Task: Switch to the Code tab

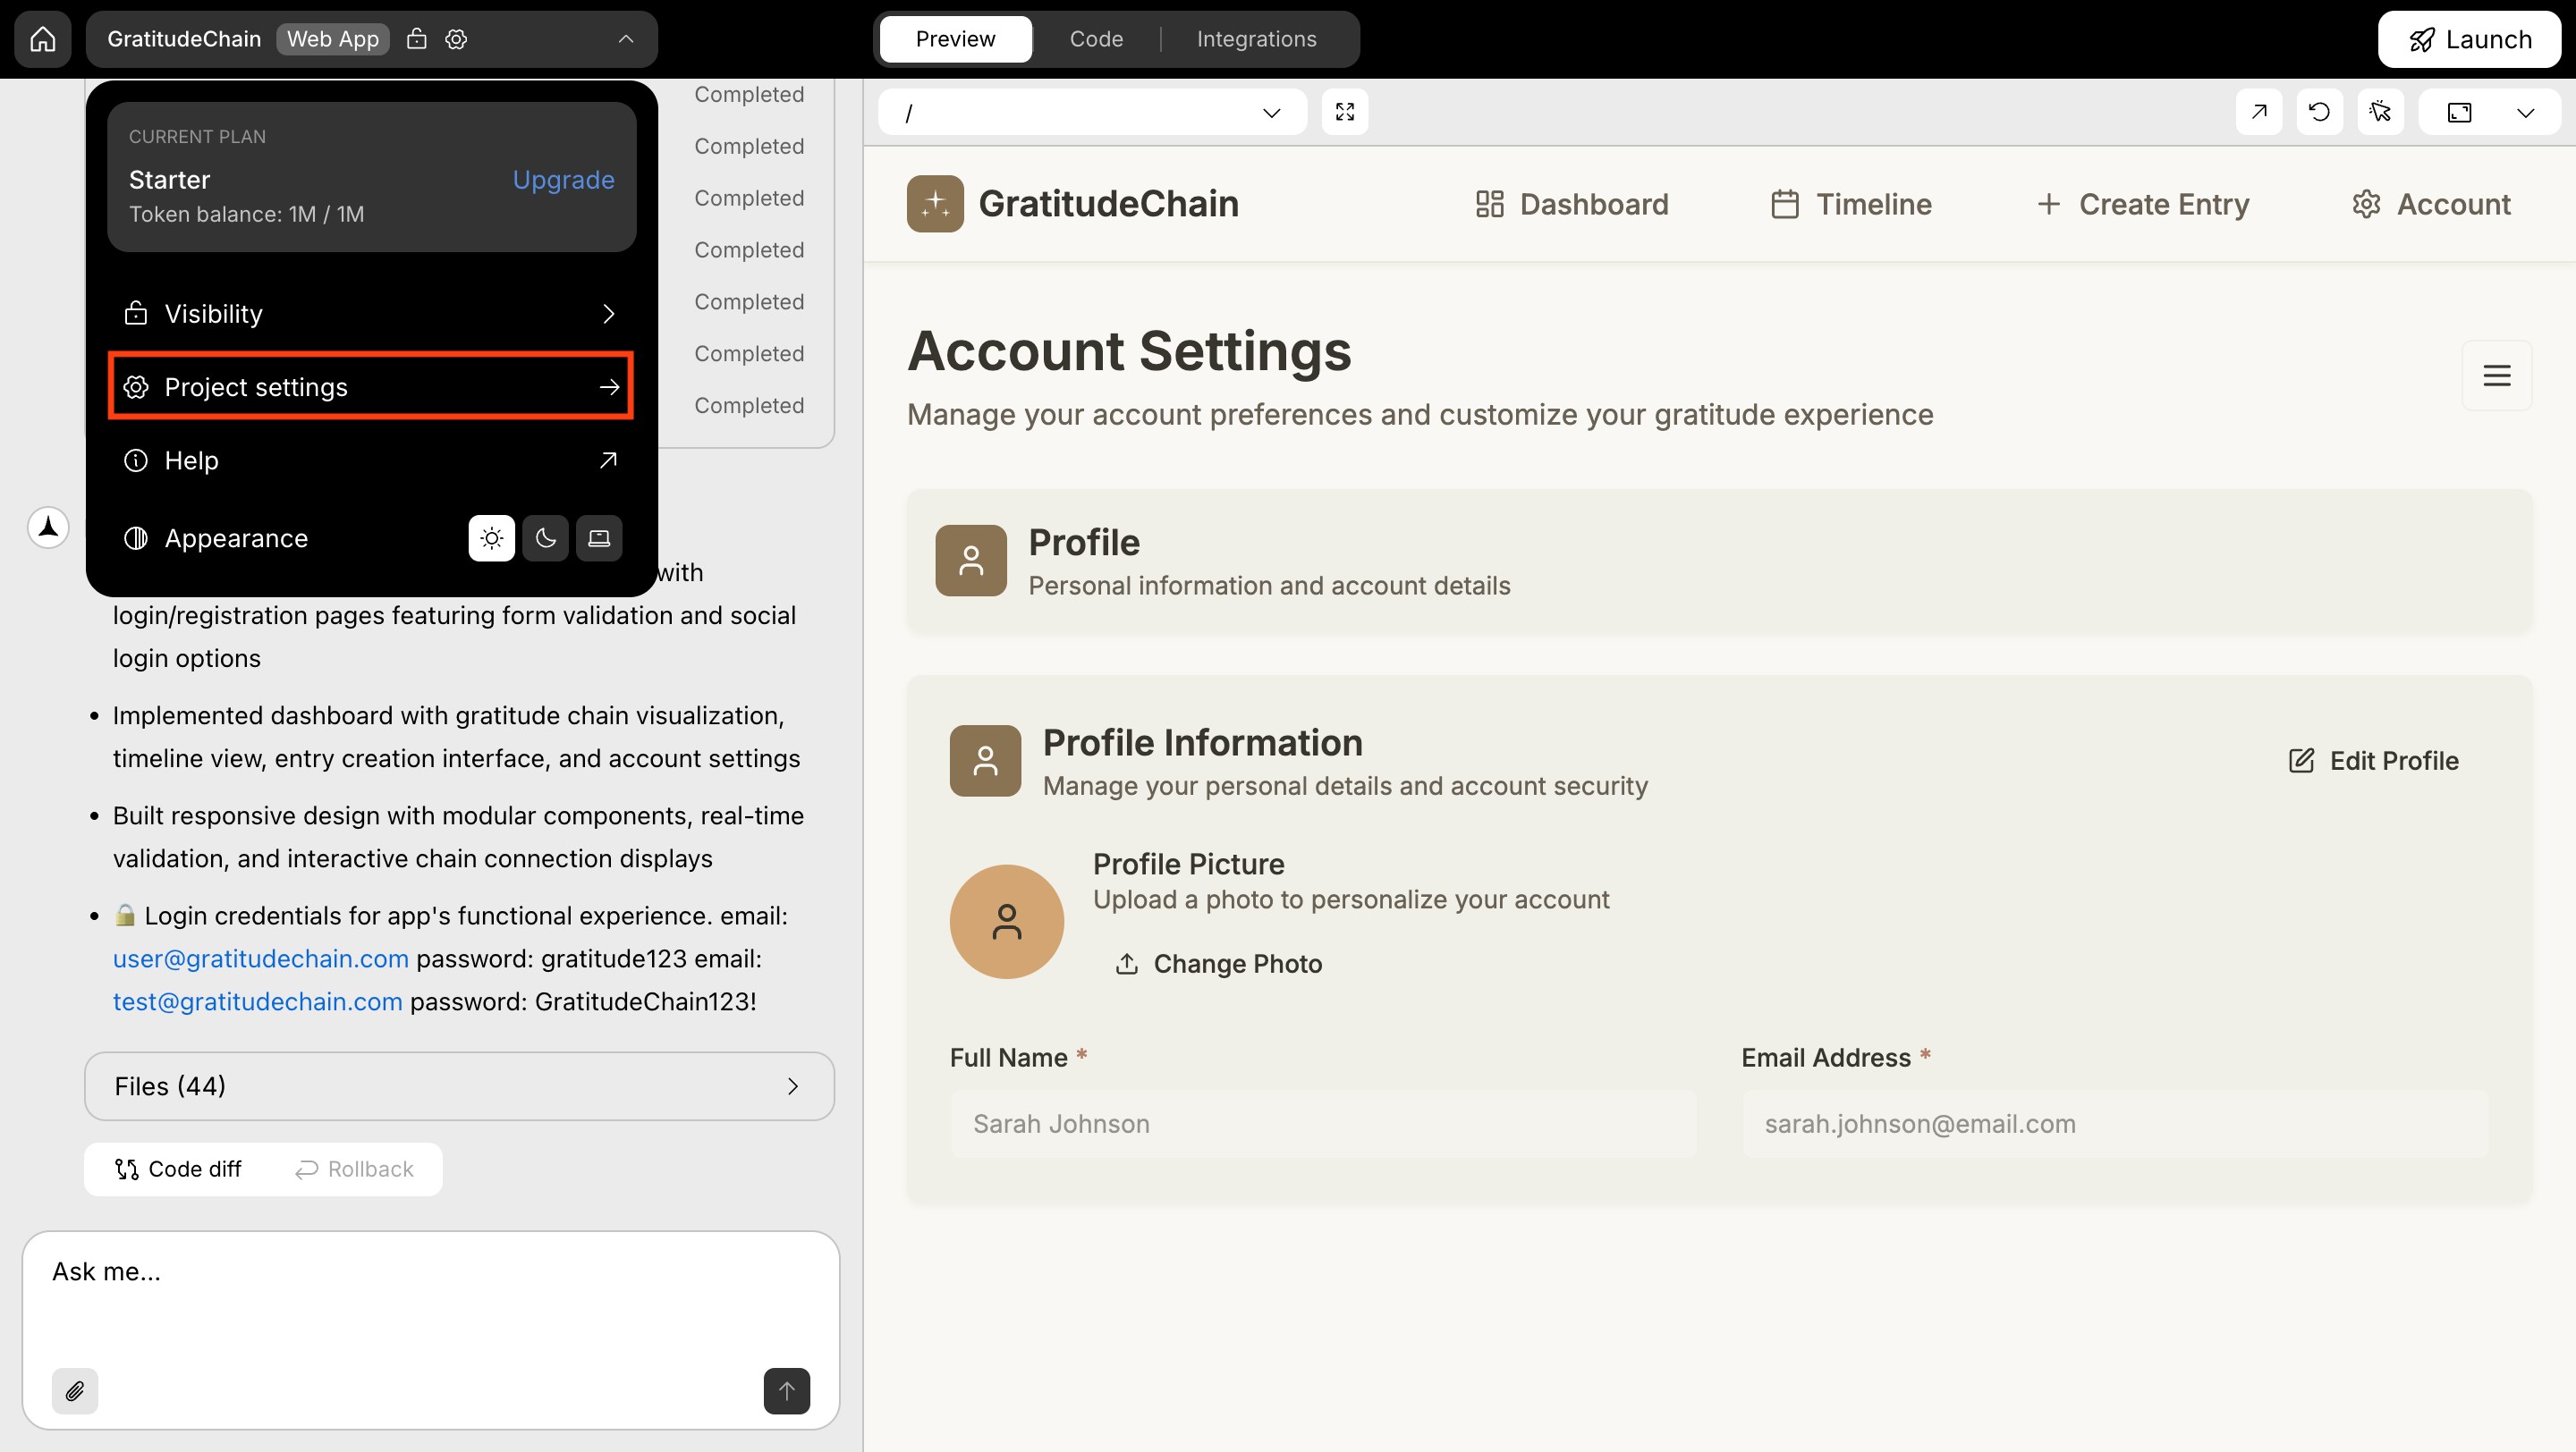Action: point(1095,39)
